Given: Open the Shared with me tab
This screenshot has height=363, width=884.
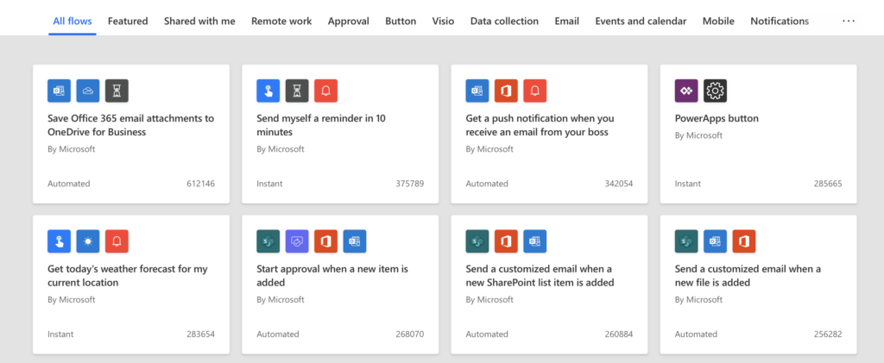Looking at the screenshot, I should pos(199,21).
